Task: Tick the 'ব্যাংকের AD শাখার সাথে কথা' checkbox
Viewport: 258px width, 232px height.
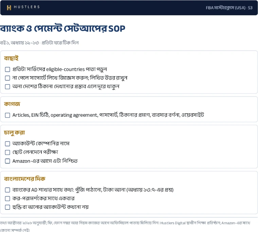Action: coord(7,190)
